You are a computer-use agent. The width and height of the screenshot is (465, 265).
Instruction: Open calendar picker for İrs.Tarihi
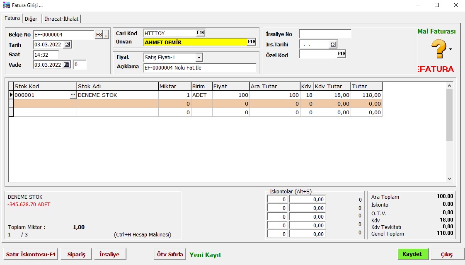(333, 44)
